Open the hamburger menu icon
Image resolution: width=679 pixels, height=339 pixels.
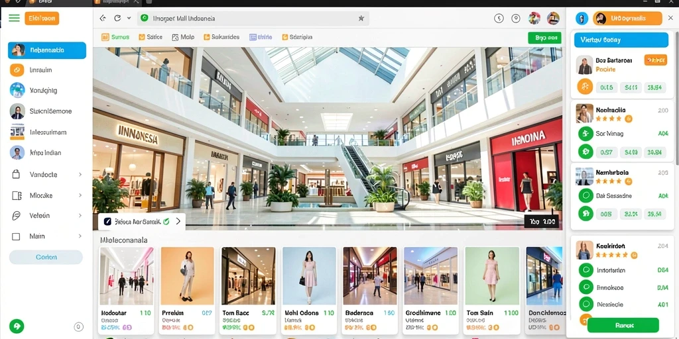[15, 18]
